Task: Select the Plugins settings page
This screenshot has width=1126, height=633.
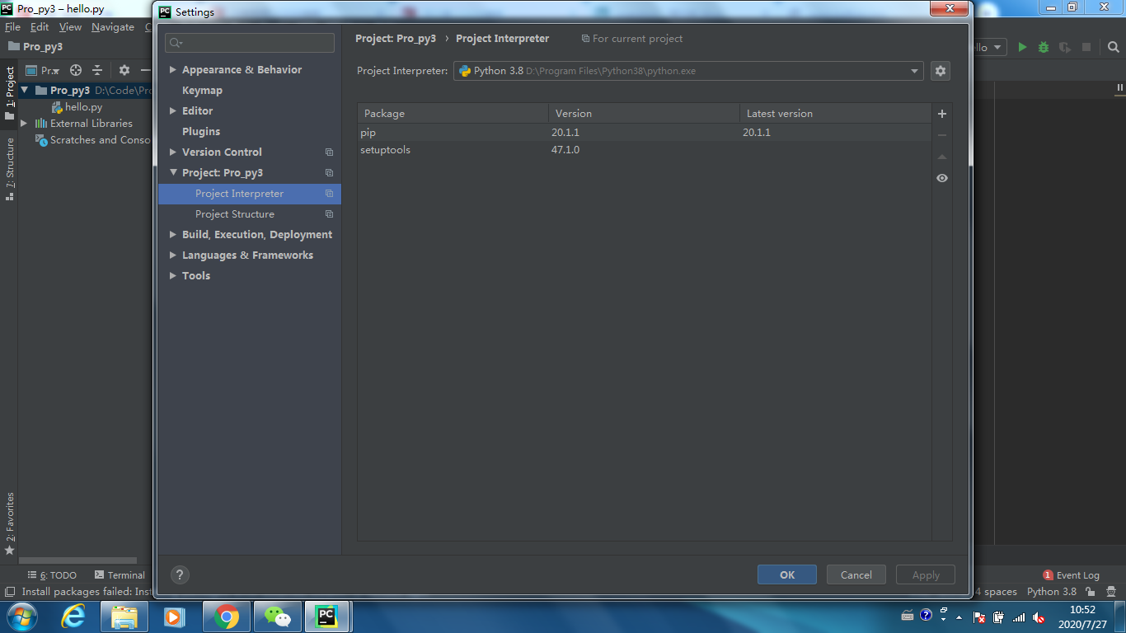Action: pyautogui.click(x=201, y=132)
